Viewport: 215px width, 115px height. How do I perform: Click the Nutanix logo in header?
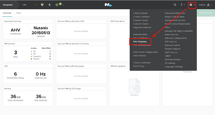[x=108, y=5]
